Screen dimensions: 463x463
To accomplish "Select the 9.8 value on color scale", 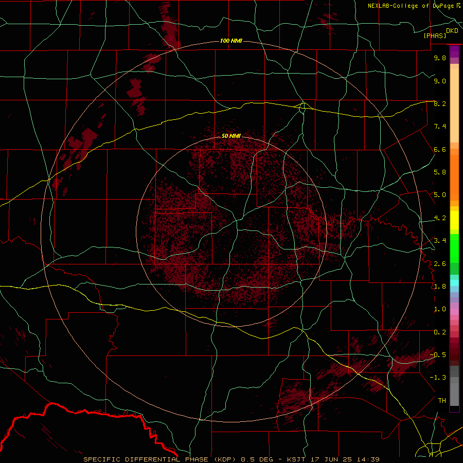I will coord(440,58).
